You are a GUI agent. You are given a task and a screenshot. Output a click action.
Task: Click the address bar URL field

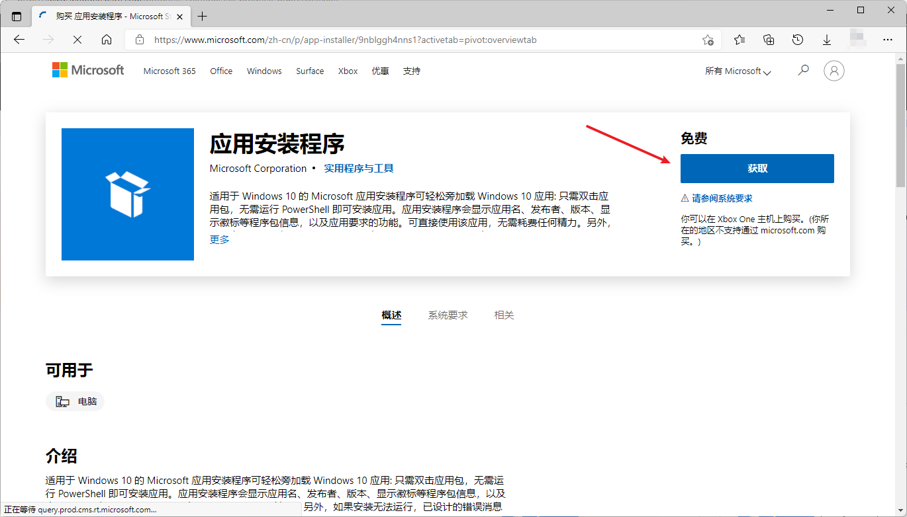(424, 40)
